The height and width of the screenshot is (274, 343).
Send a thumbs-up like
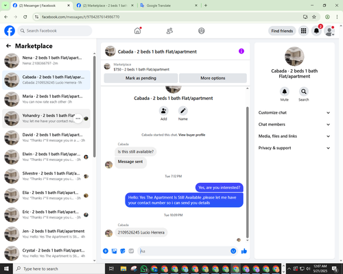244,251
